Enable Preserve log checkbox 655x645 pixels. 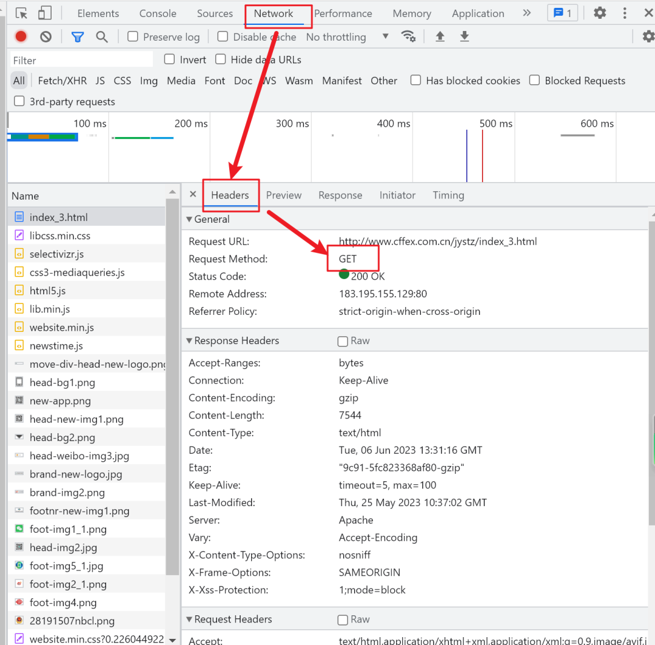pyautogui.click(x=132, y=37)
